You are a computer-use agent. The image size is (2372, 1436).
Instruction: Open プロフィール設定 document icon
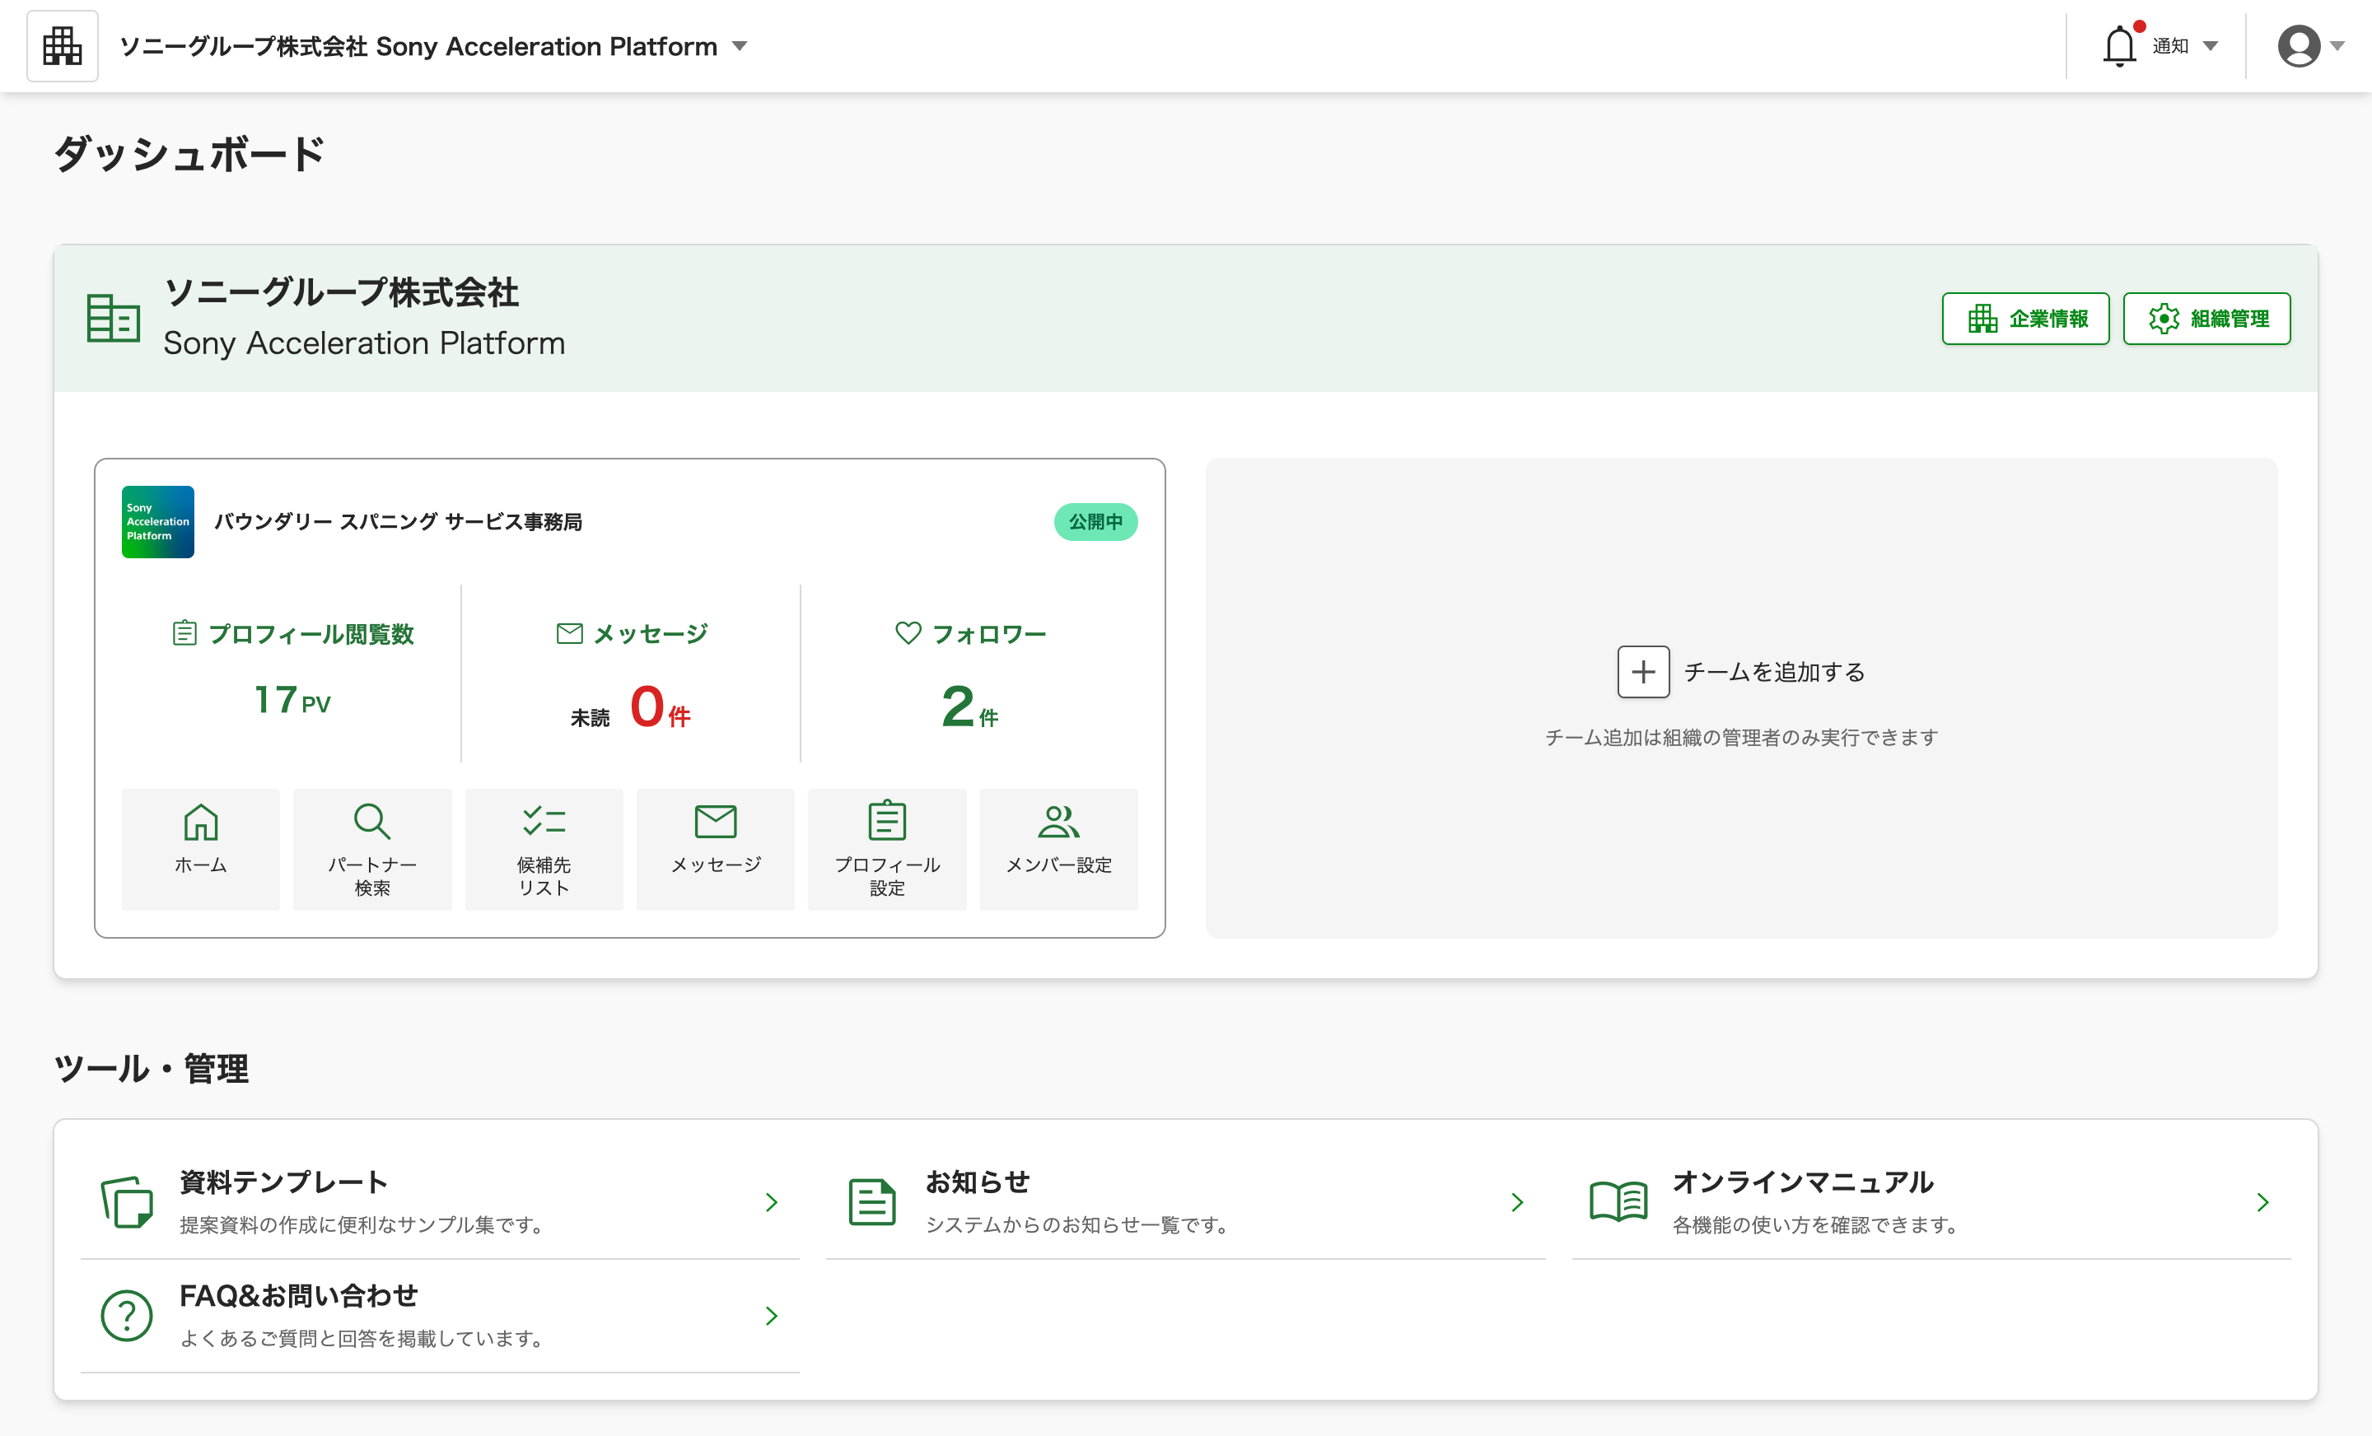click(886, 822)
